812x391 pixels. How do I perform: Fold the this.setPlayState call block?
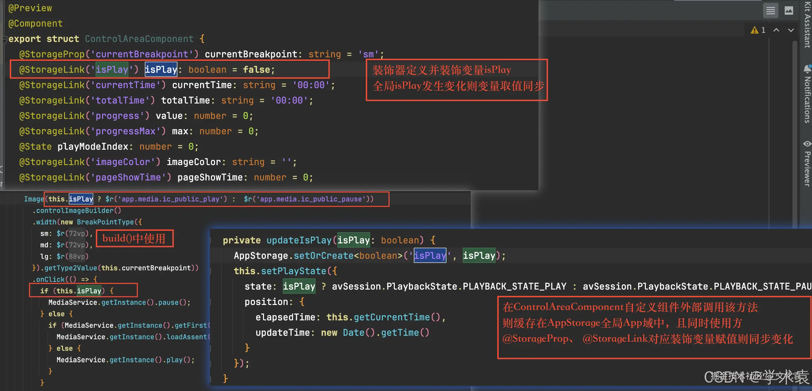211,271
